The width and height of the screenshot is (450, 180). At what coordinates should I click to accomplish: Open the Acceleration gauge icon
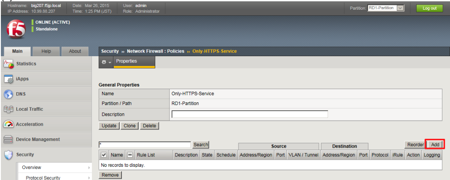9,124
